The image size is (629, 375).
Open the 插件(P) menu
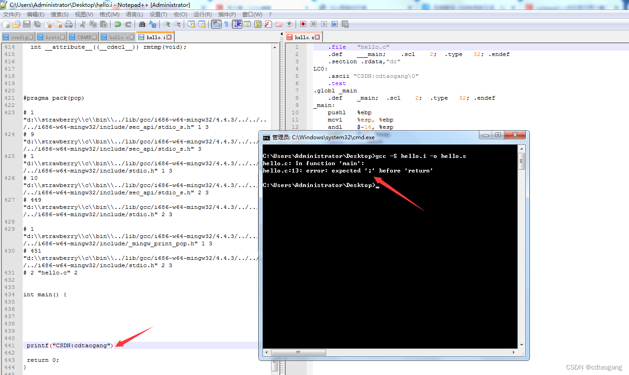click(227, 15)
